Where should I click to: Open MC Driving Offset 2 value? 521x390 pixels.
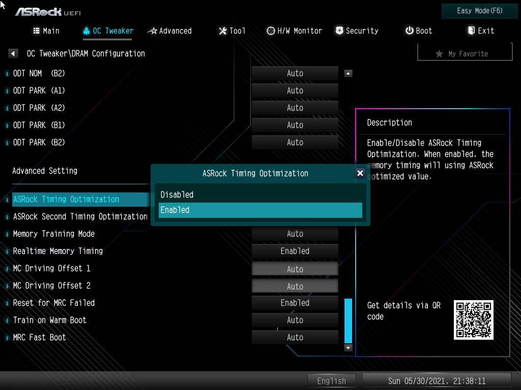pyautogui.click(x=295, y=286)
